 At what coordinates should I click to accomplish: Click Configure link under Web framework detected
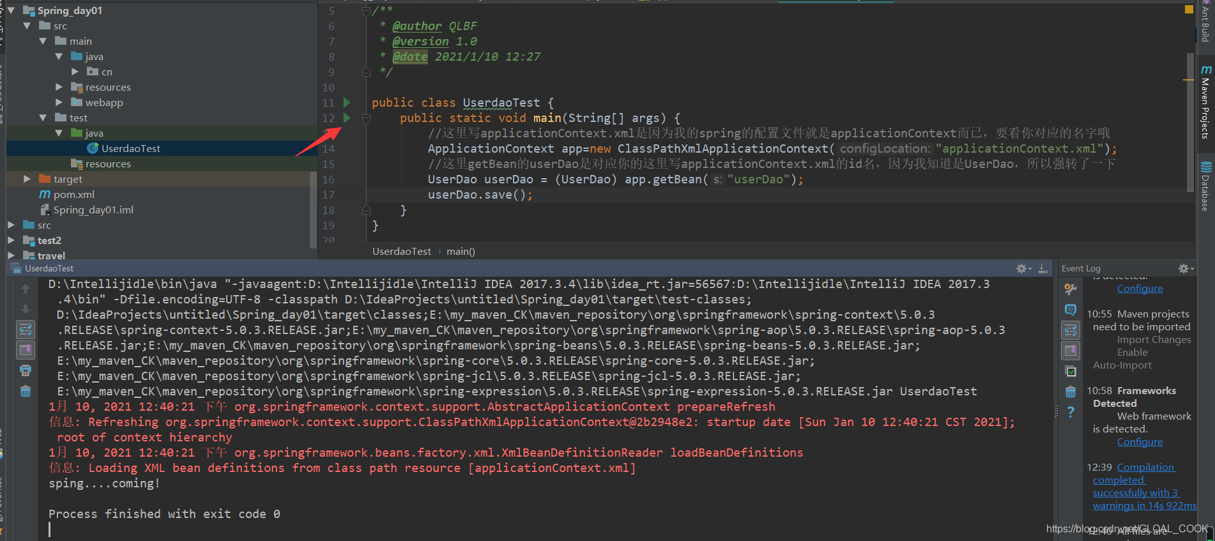pos(1140,441)
